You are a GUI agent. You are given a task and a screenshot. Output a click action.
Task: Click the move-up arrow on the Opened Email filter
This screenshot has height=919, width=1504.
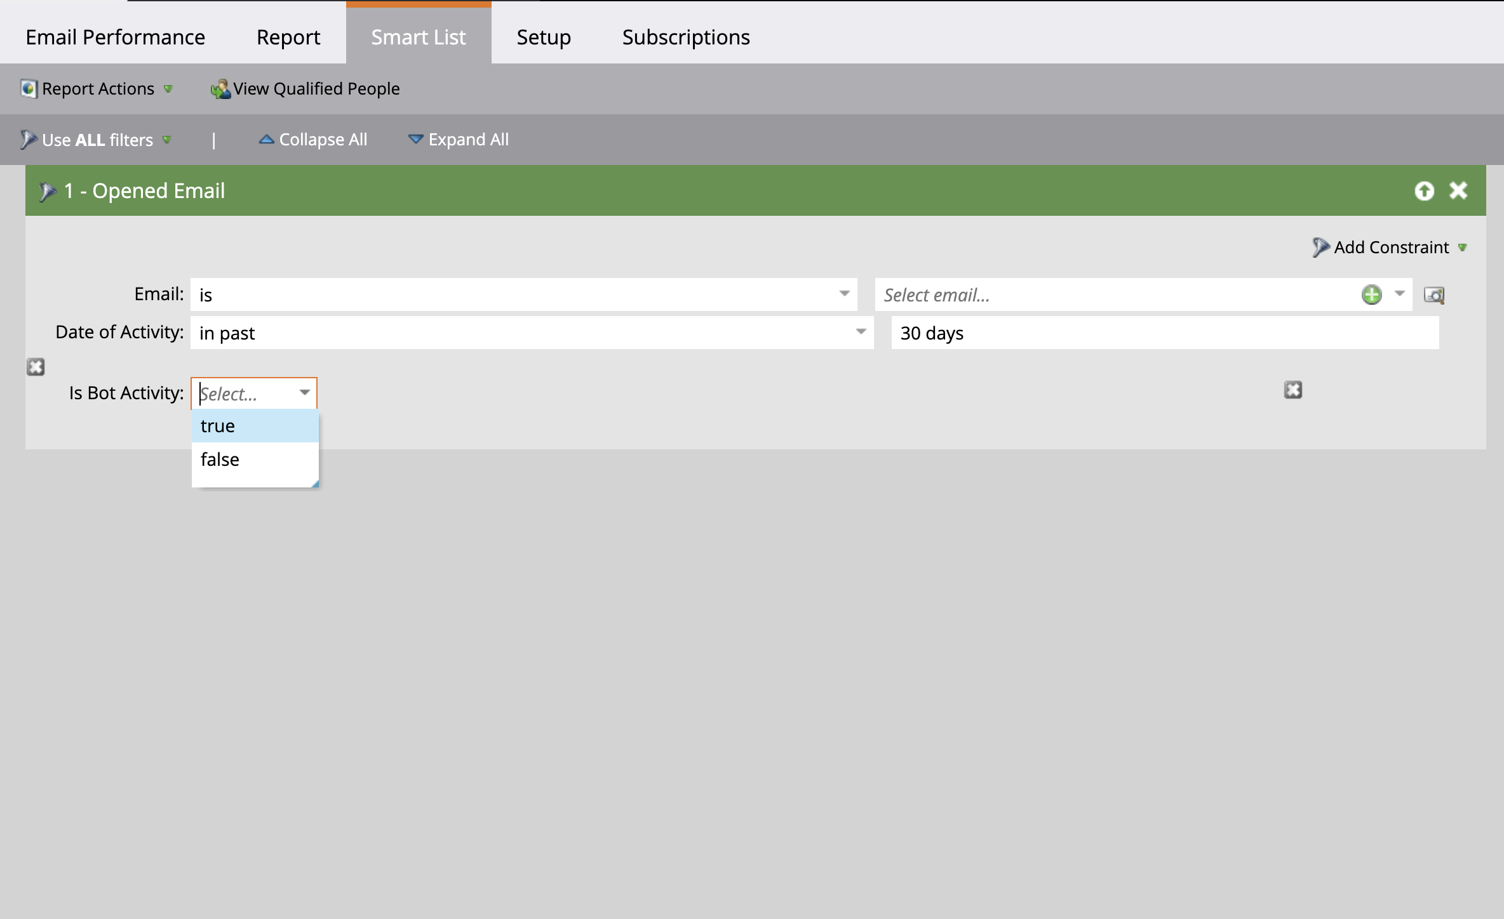click(1424, 191)
